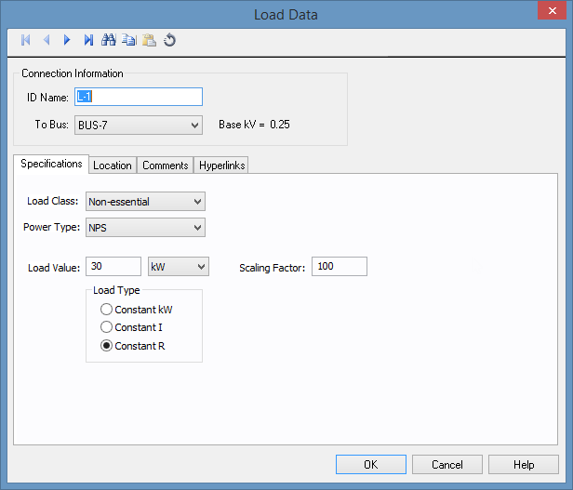Screen dimensions: 573x490
Task: Expand the kW load unit dropdown
Action: pos(201,267)
